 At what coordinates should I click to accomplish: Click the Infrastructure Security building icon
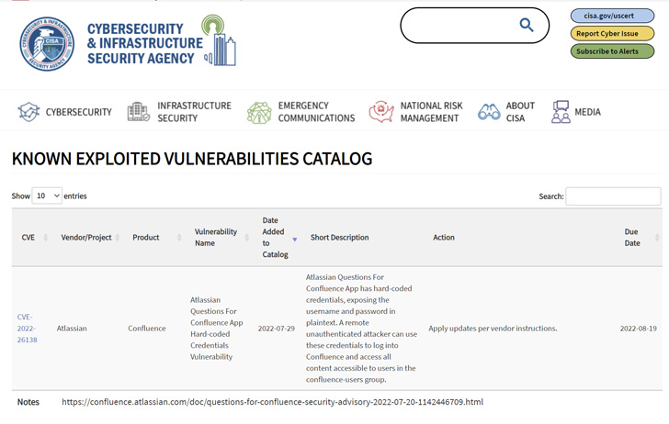[x=139, y=112]
